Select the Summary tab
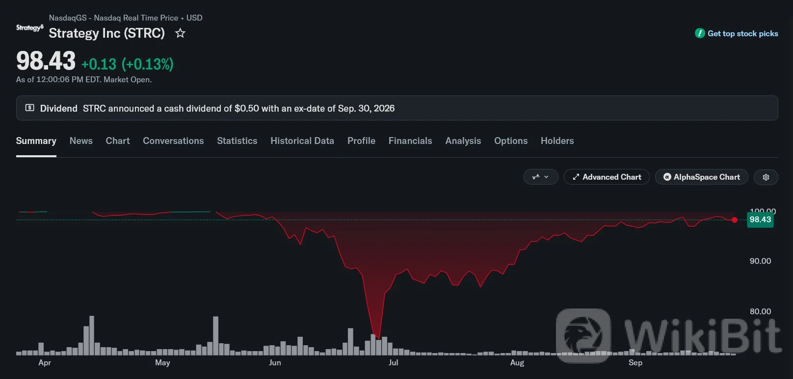The width and height of the screenshot is (793, 379). tap(36, 141)
